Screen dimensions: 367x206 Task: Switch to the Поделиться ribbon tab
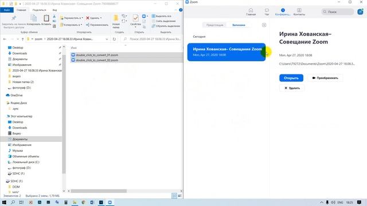pos(39,10)
